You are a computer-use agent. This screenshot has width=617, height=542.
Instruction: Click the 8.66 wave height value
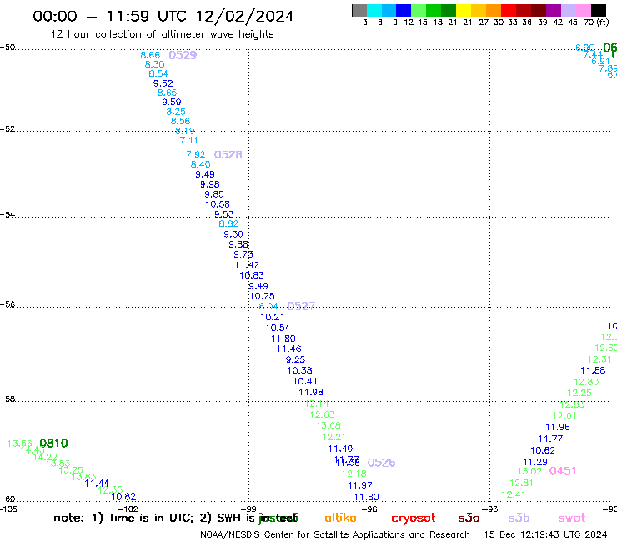(150, 55)
